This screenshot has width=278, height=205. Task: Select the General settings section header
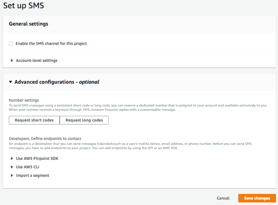pos(28,24)
